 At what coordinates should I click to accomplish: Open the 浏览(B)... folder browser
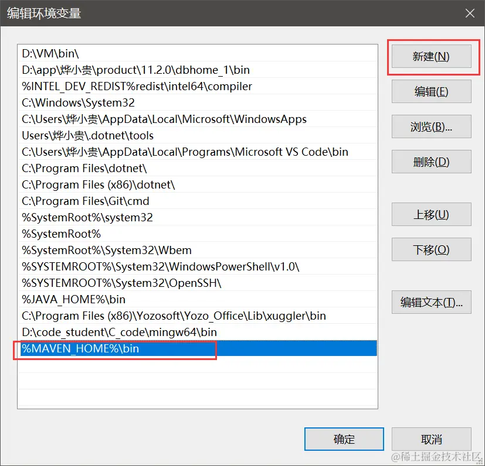(x=431, y=126)
